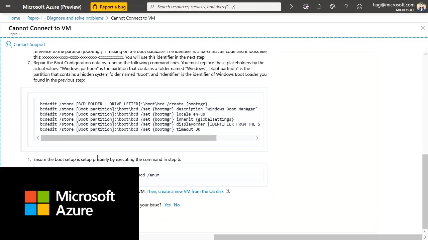The image size is (428, 240).
Task: Click the bottom horizontal scrollbar thumb
Action: [x=318, y=237]
